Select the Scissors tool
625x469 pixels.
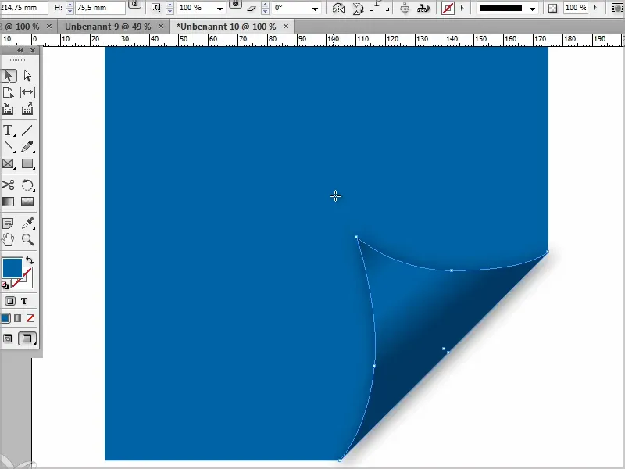[x=8, y=185]
